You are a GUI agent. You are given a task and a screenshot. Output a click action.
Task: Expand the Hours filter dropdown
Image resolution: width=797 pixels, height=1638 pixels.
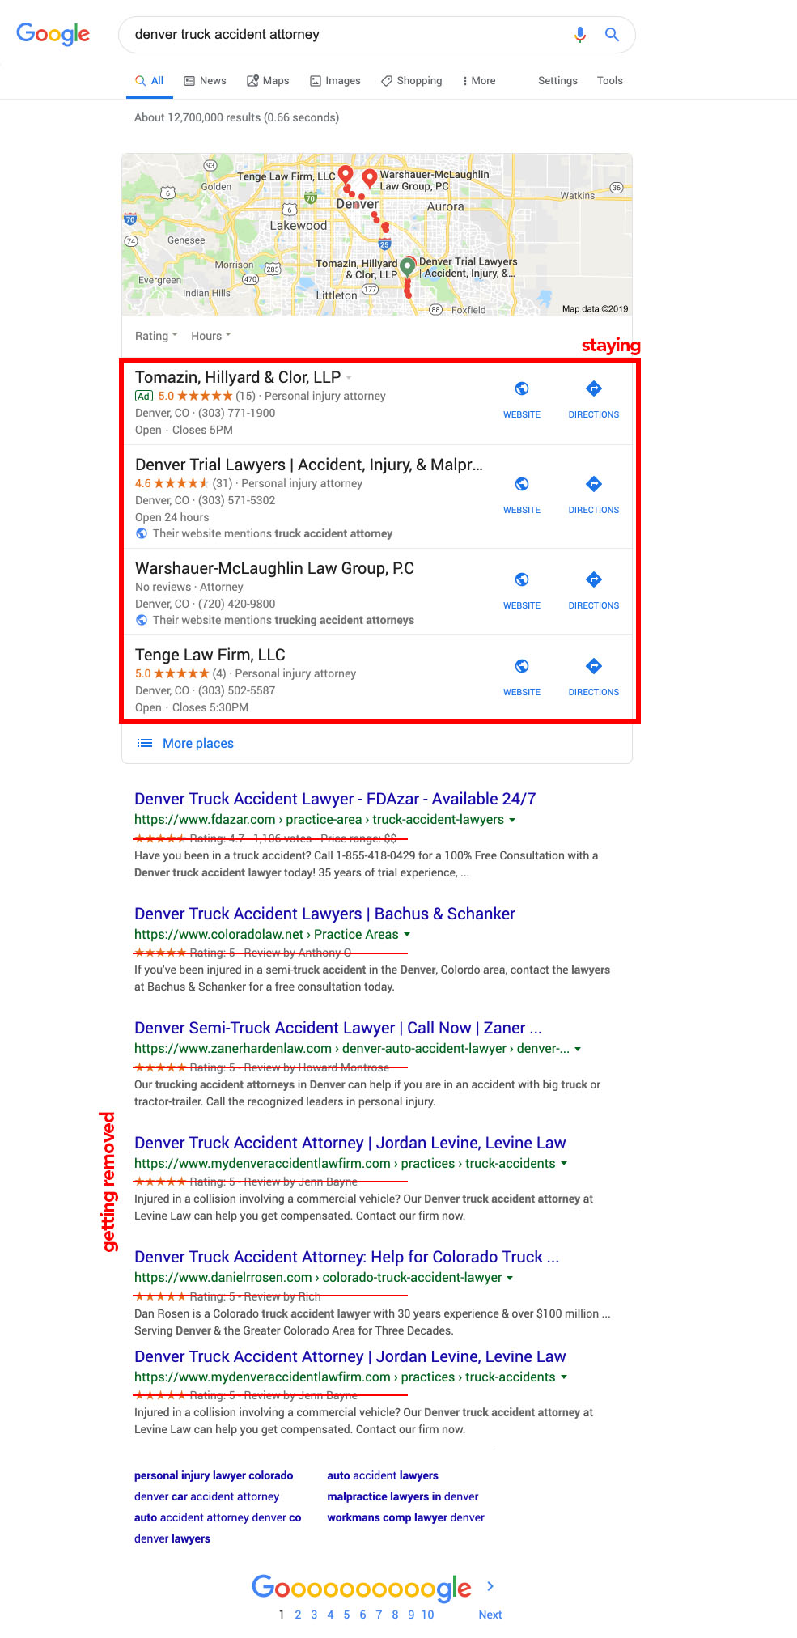(210, 336)
